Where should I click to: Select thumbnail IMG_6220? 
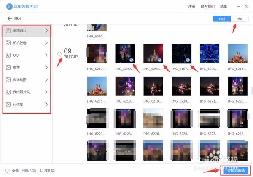coord(181,86)
